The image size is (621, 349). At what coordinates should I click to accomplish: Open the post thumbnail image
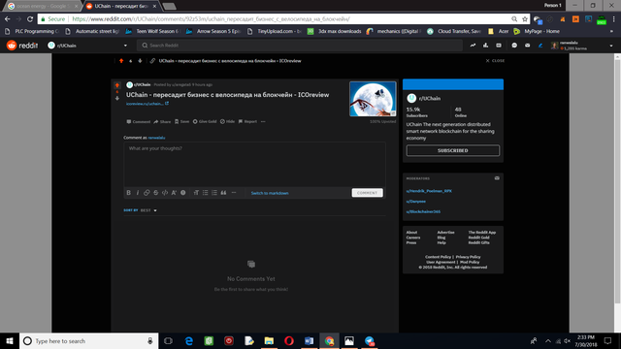pos(373,99)
